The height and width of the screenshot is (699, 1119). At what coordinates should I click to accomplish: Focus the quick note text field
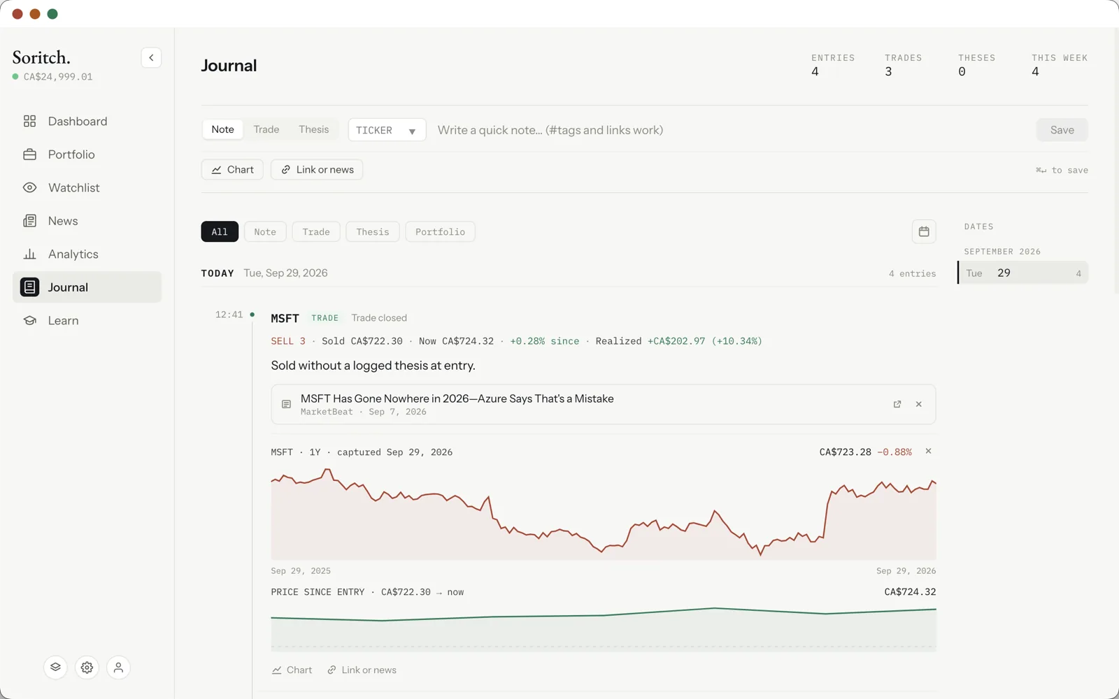pyautogui.click(x=732, y=130)
